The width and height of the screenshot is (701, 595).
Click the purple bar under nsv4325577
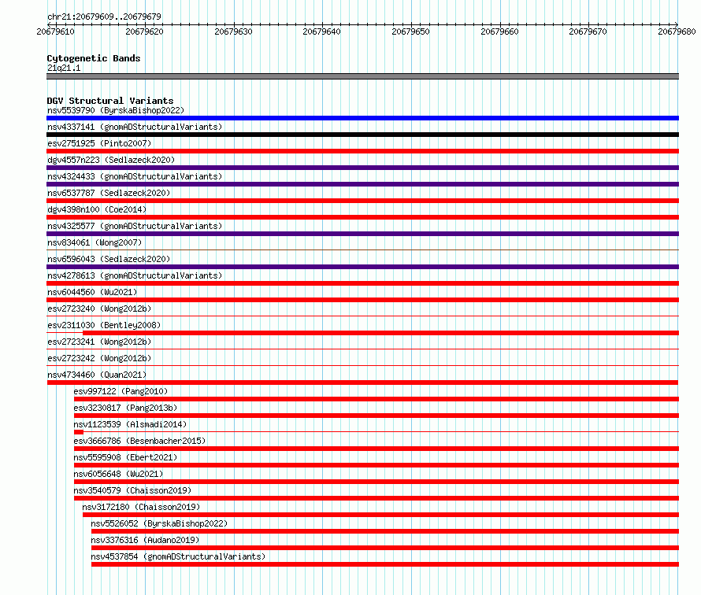[362, 234]
